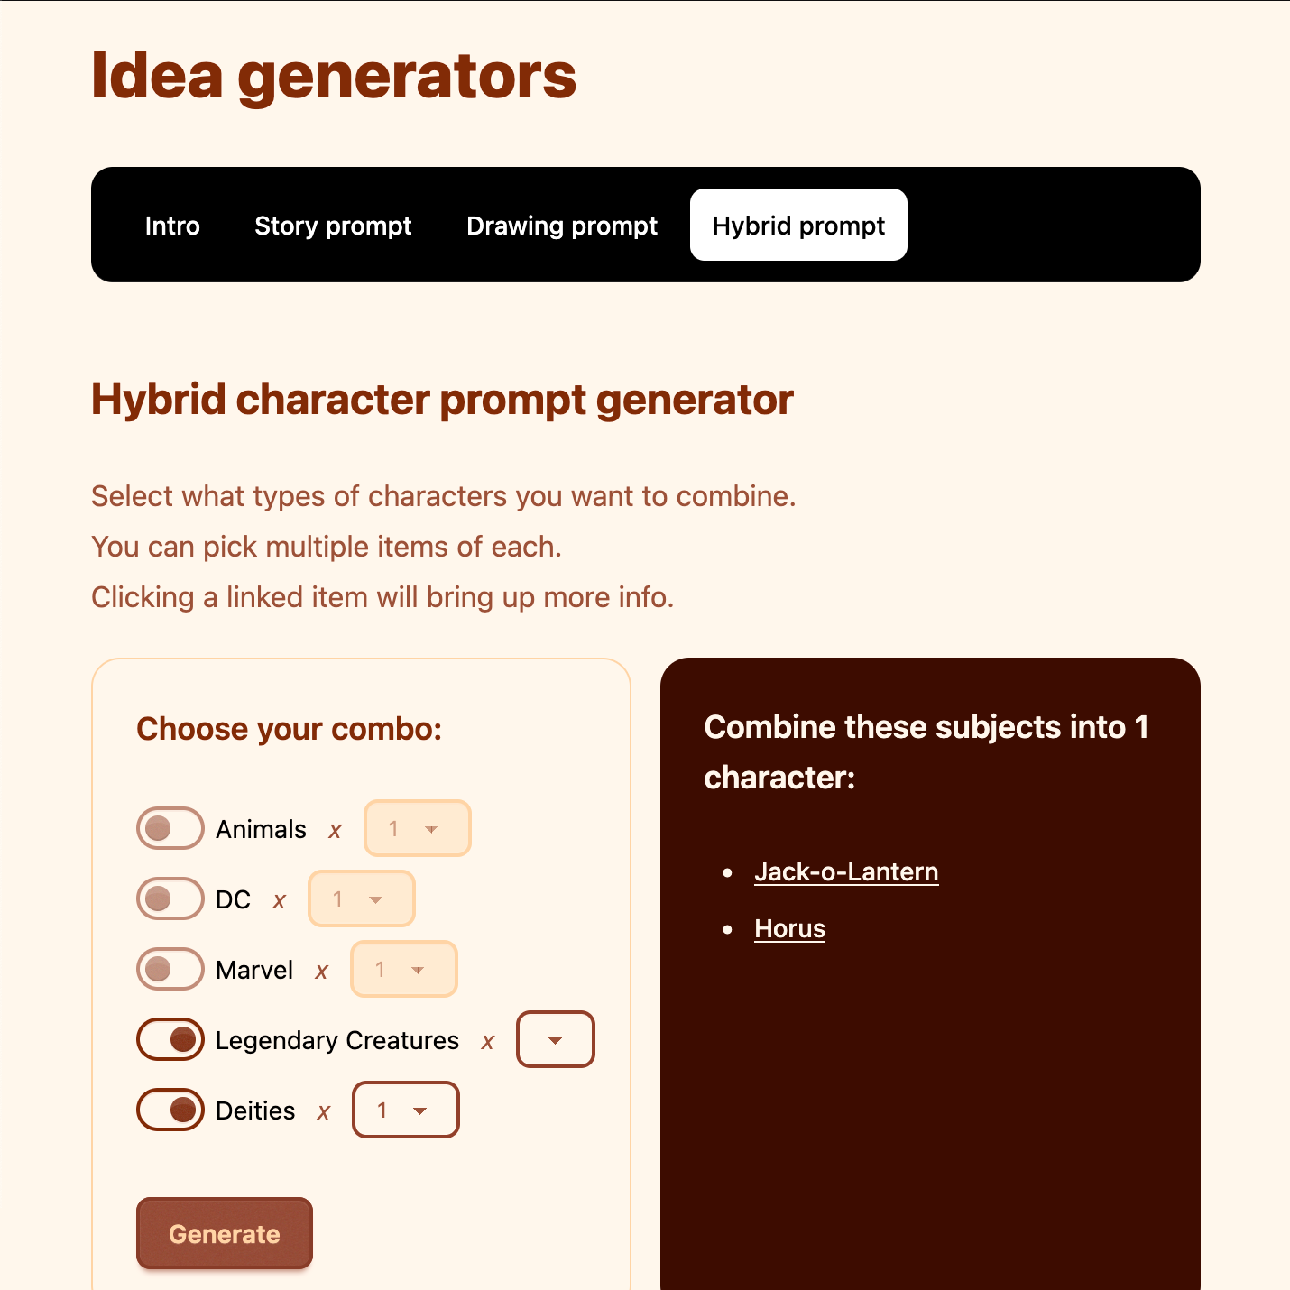Image resolution: width=1290 pixels, height=1290 pixels.
Task: Open the Jack-o-Lantern link
Action: pyautogui.click(x=846, y=871)
